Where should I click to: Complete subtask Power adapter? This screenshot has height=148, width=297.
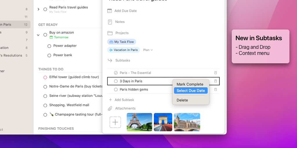click(x=49, y=46)
